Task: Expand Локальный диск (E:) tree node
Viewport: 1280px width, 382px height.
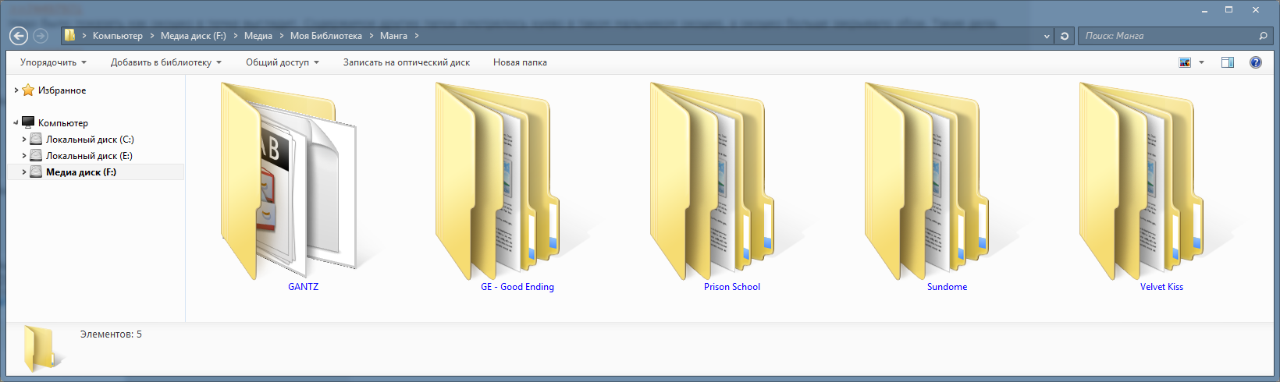Action: click(24, 156)
